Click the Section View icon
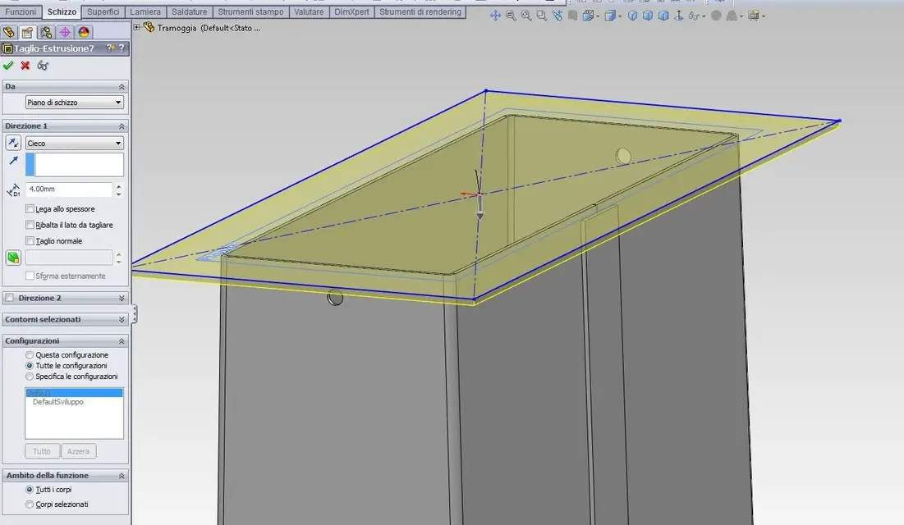 click(x=572, y=16)
